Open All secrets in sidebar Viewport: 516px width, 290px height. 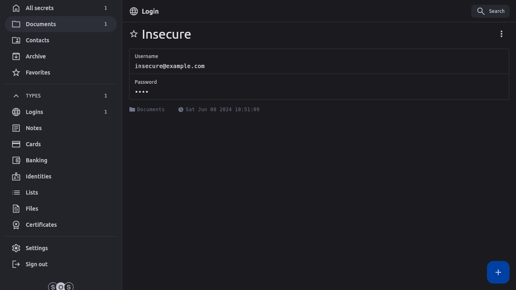(40, 8)
